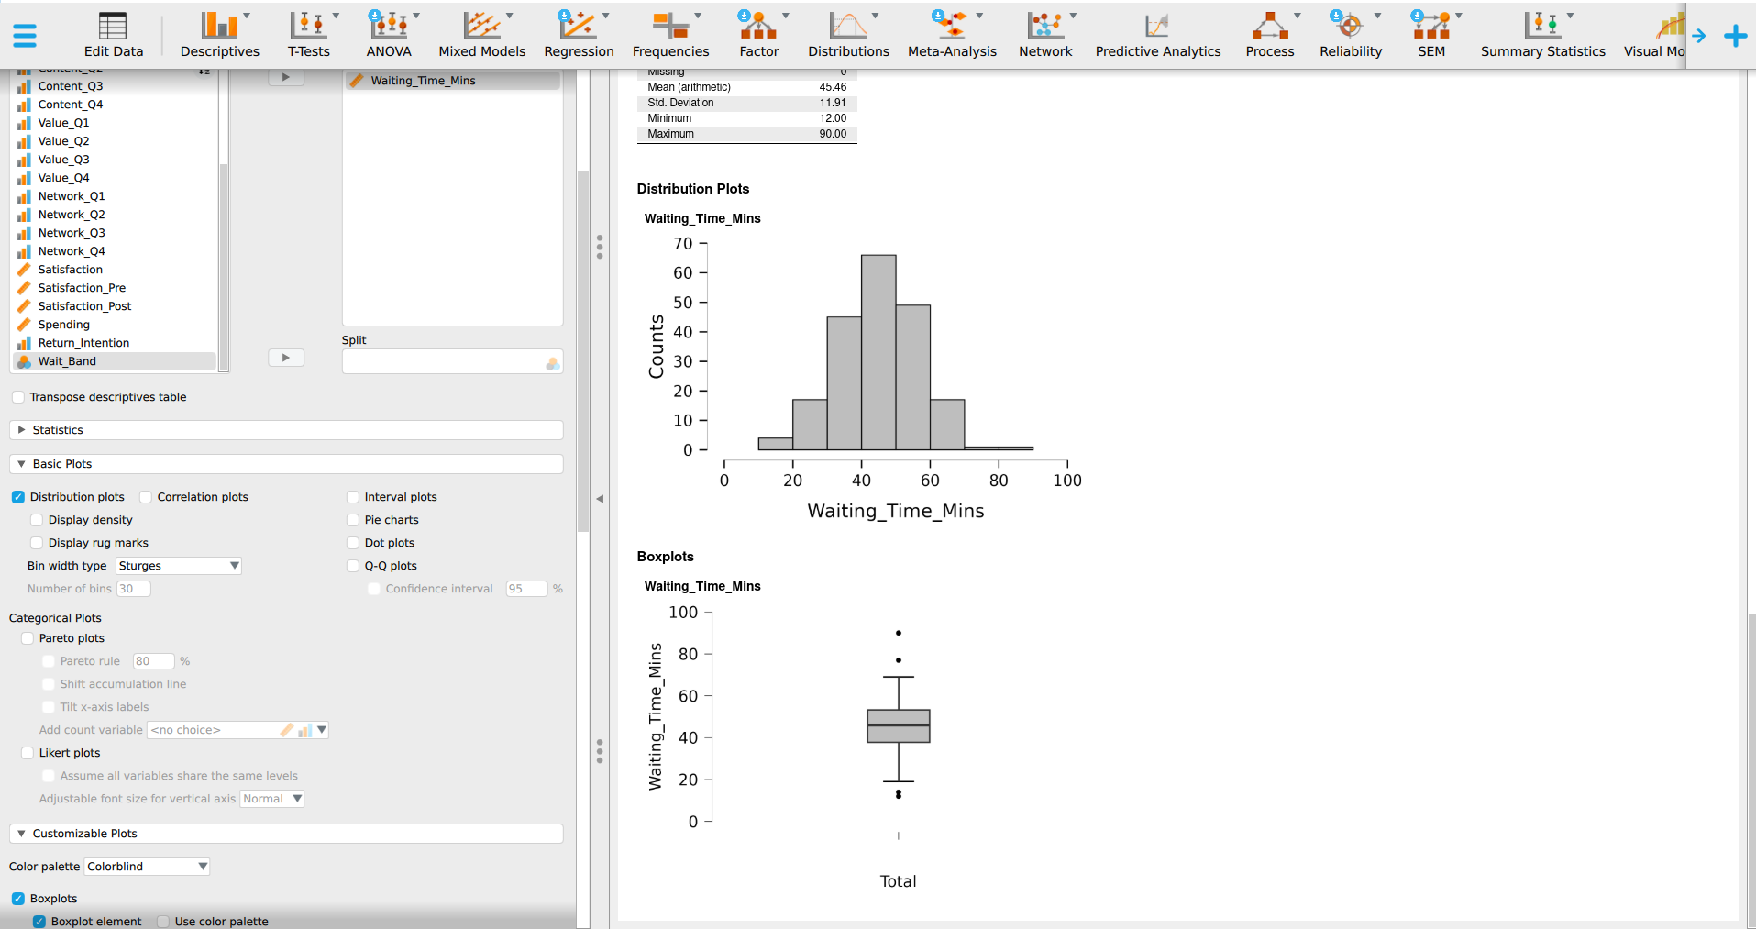Viewport: 1756px width, 929px height.
Task: Open the Network module menu
Action: pos(1045,35)
